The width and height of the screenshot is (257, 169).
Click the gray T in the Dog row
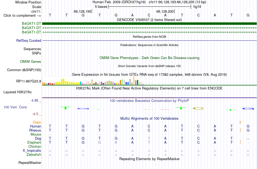[x=149, y=138]
